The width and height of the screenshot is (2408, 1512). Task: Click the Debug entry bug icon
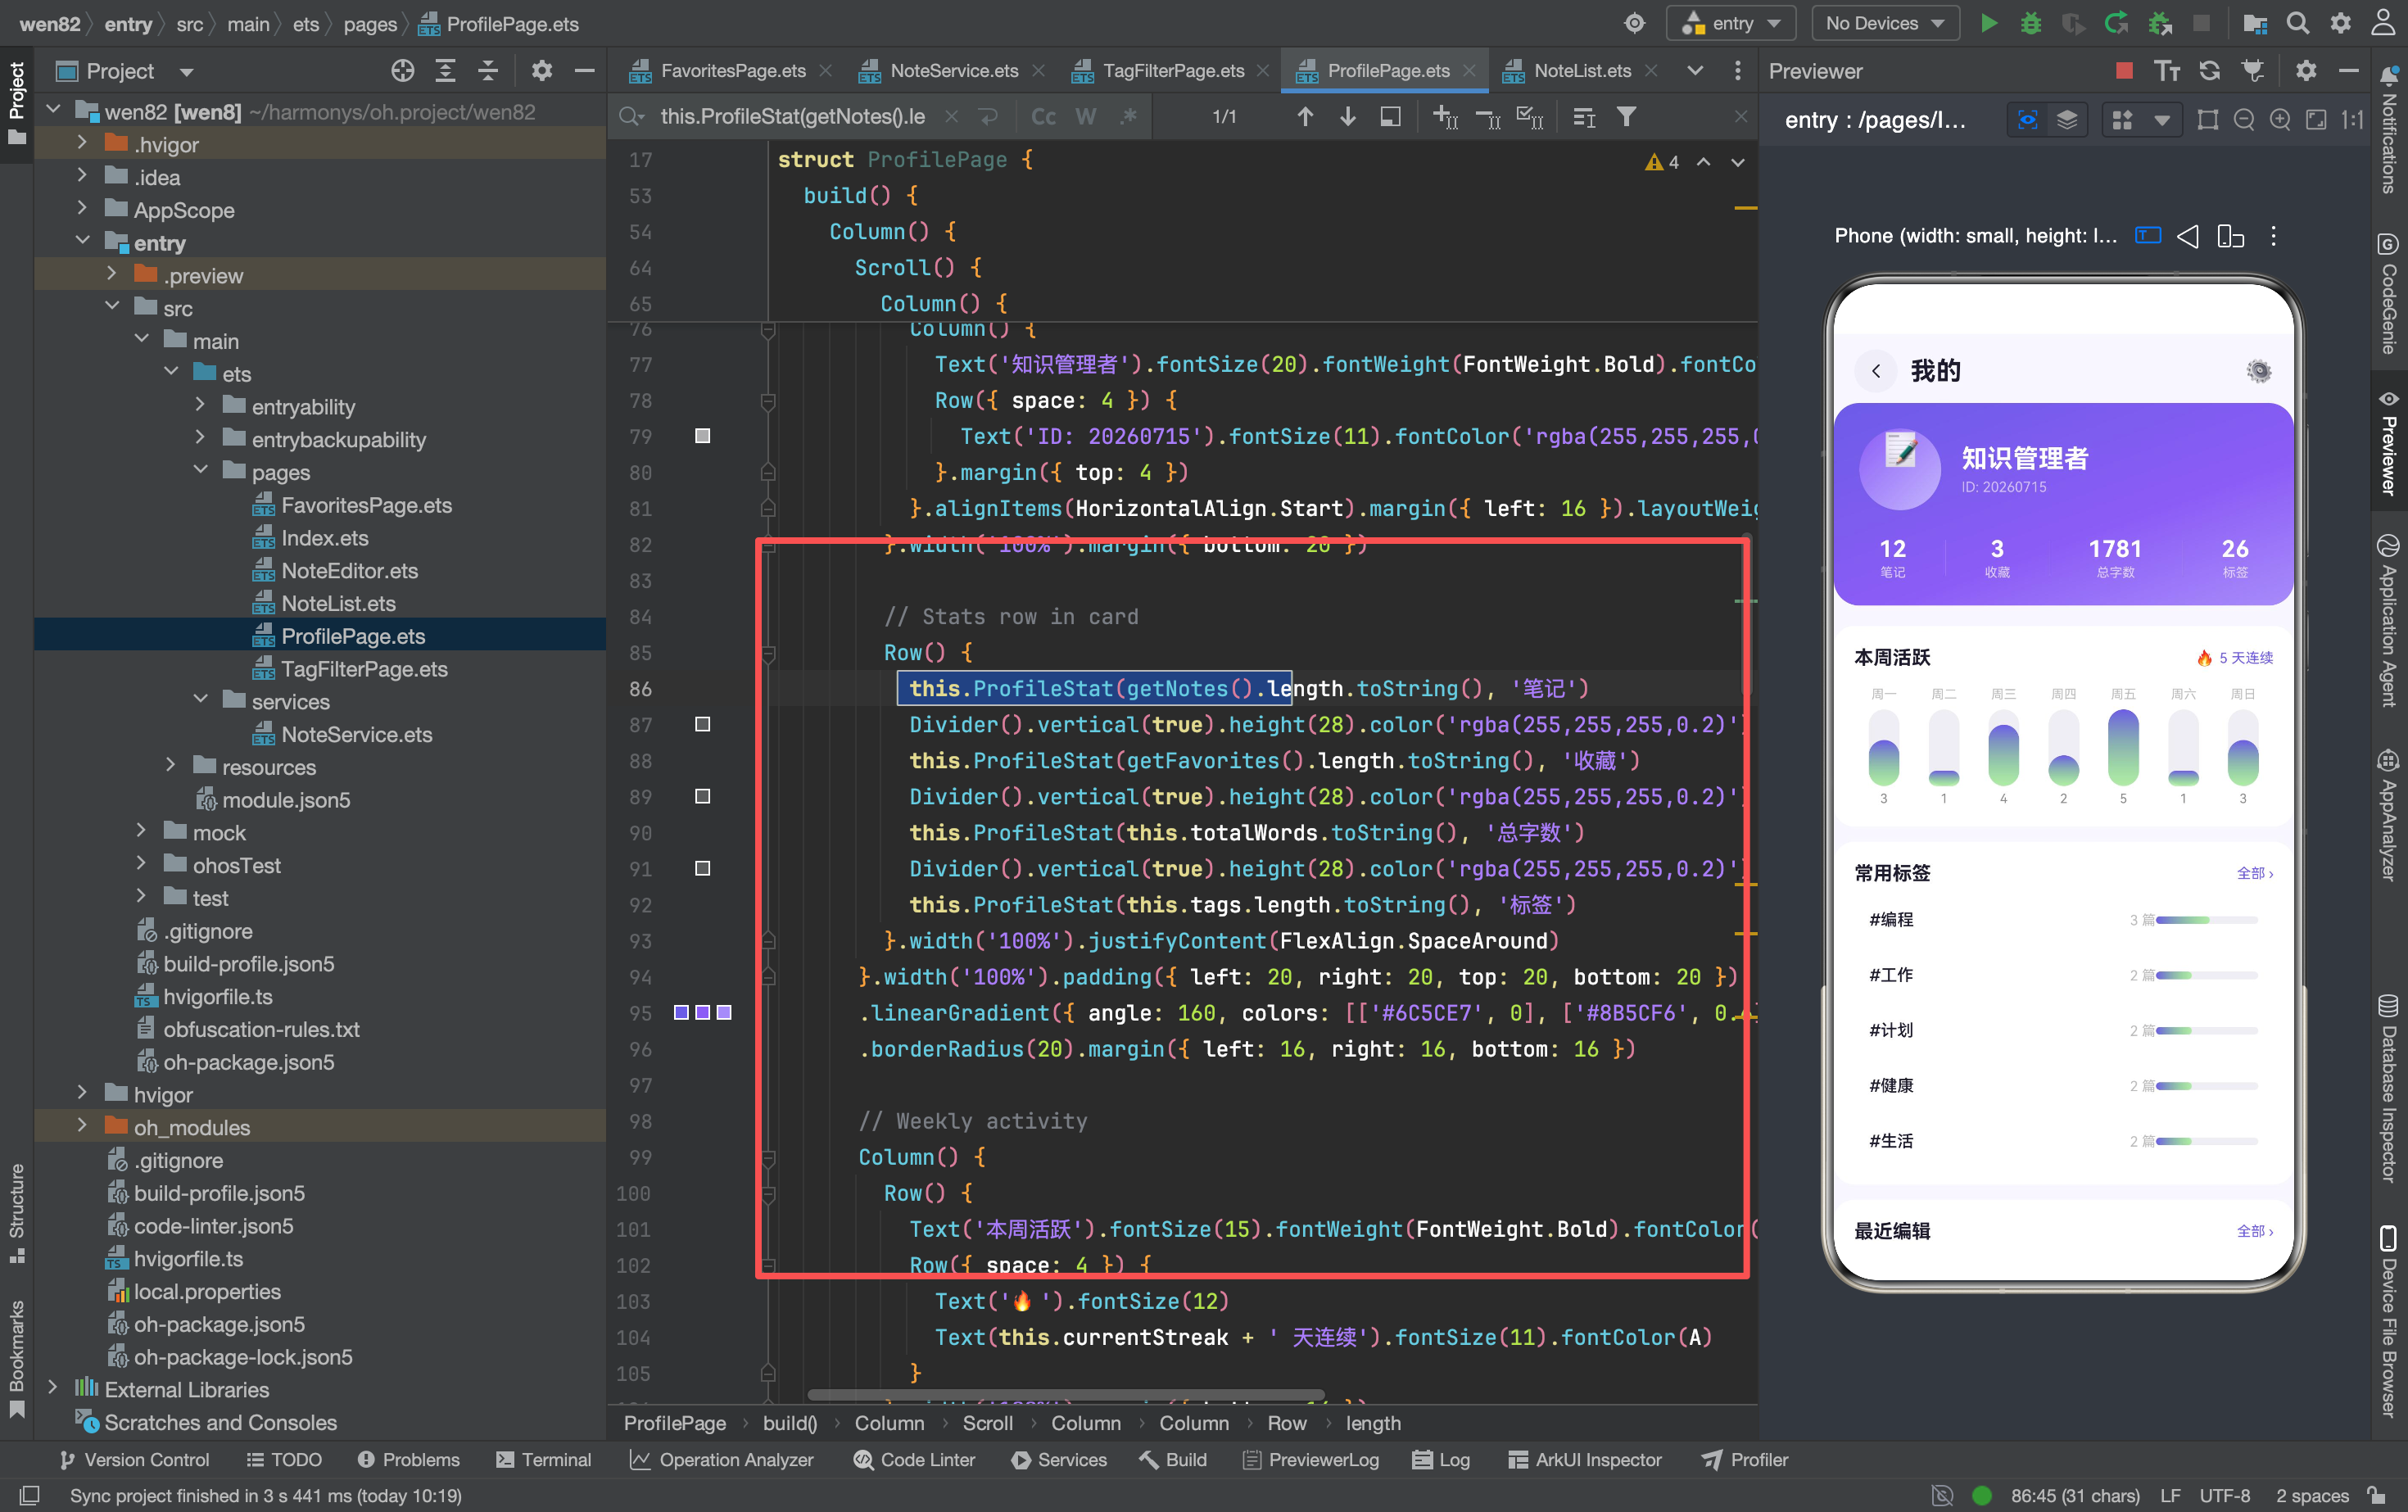coord(2031,23)
